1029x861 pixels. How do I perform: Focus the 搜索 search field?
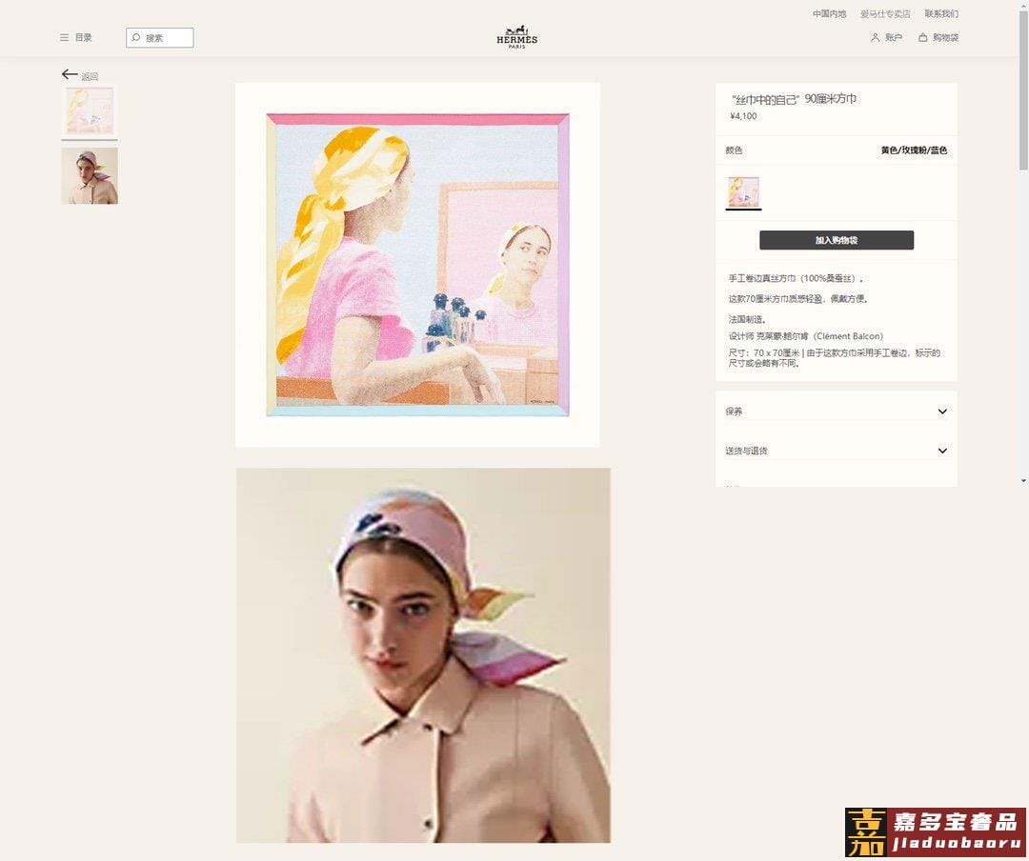click(159, 37)
